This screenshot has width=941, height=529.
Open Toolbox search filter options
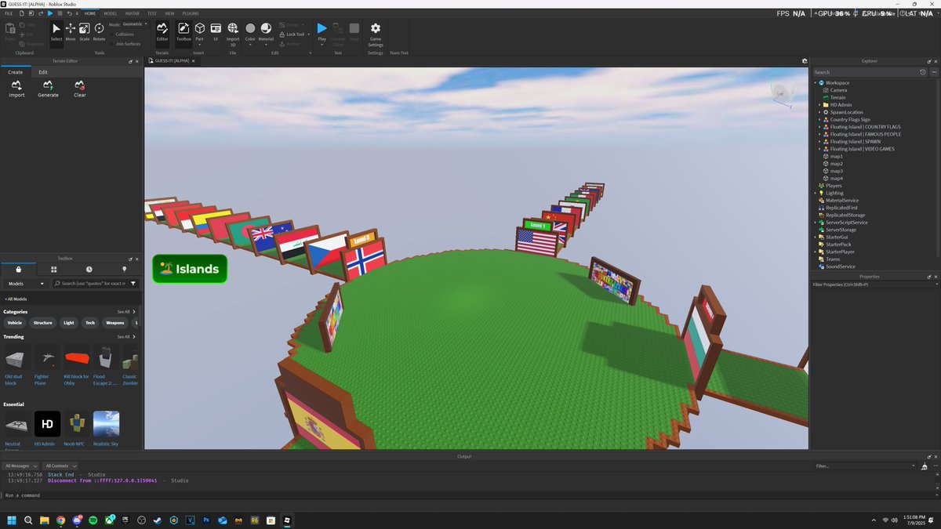click(x=133, y=283)
